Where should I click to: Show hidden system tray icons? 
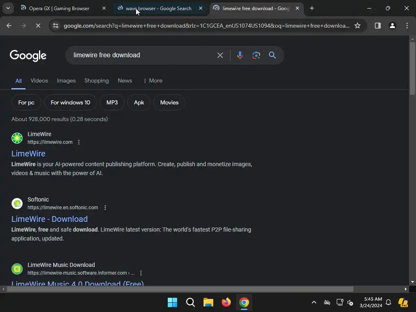coord(314,302)
